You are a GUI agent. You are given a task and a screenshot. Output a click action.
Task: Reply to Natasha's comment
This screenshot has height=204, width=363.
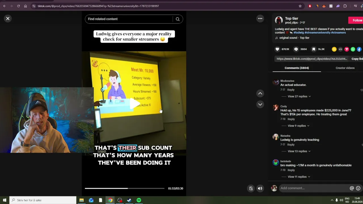point(291,145)
